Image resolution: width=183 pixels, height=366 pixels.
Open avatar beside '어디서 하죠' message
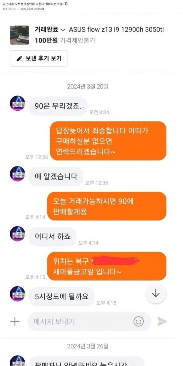17,234
